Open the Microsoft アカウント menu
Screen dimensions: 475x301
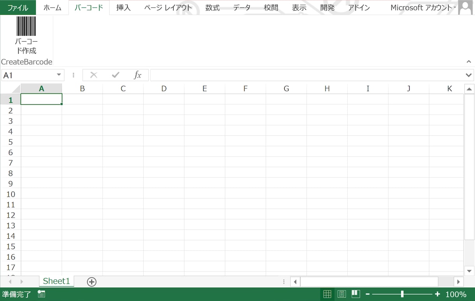point(423,8)
